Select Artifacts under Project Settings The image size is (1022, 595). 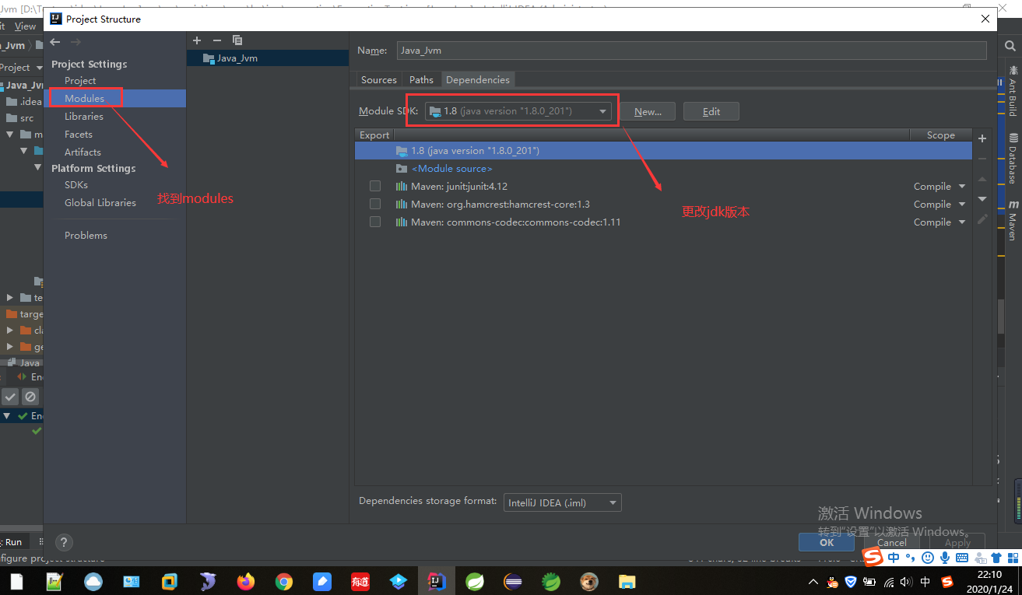click(83, 152)
